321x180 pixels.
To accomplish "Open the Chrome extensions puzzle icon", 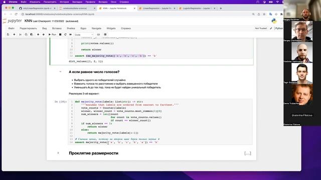I will coord(281,14).
